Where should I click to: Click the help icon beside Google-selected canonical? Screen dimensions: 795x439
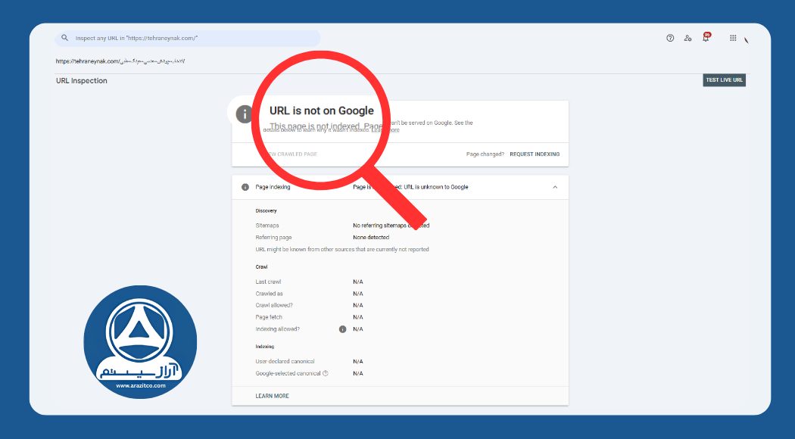326,373
